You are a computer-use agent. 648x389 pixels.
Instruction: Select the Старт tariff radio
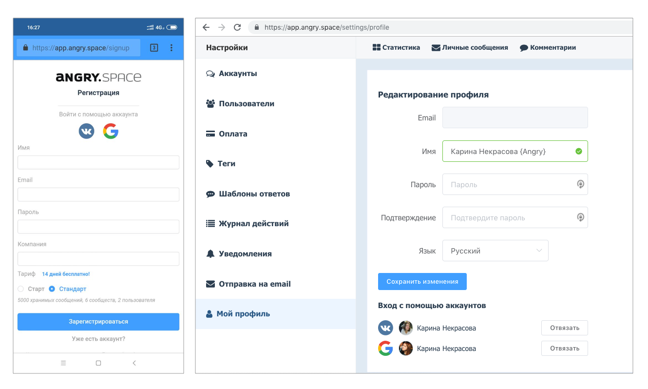point(20,289)
